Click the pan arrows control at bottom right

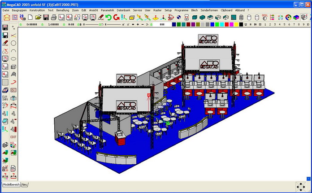click(301, 187)
